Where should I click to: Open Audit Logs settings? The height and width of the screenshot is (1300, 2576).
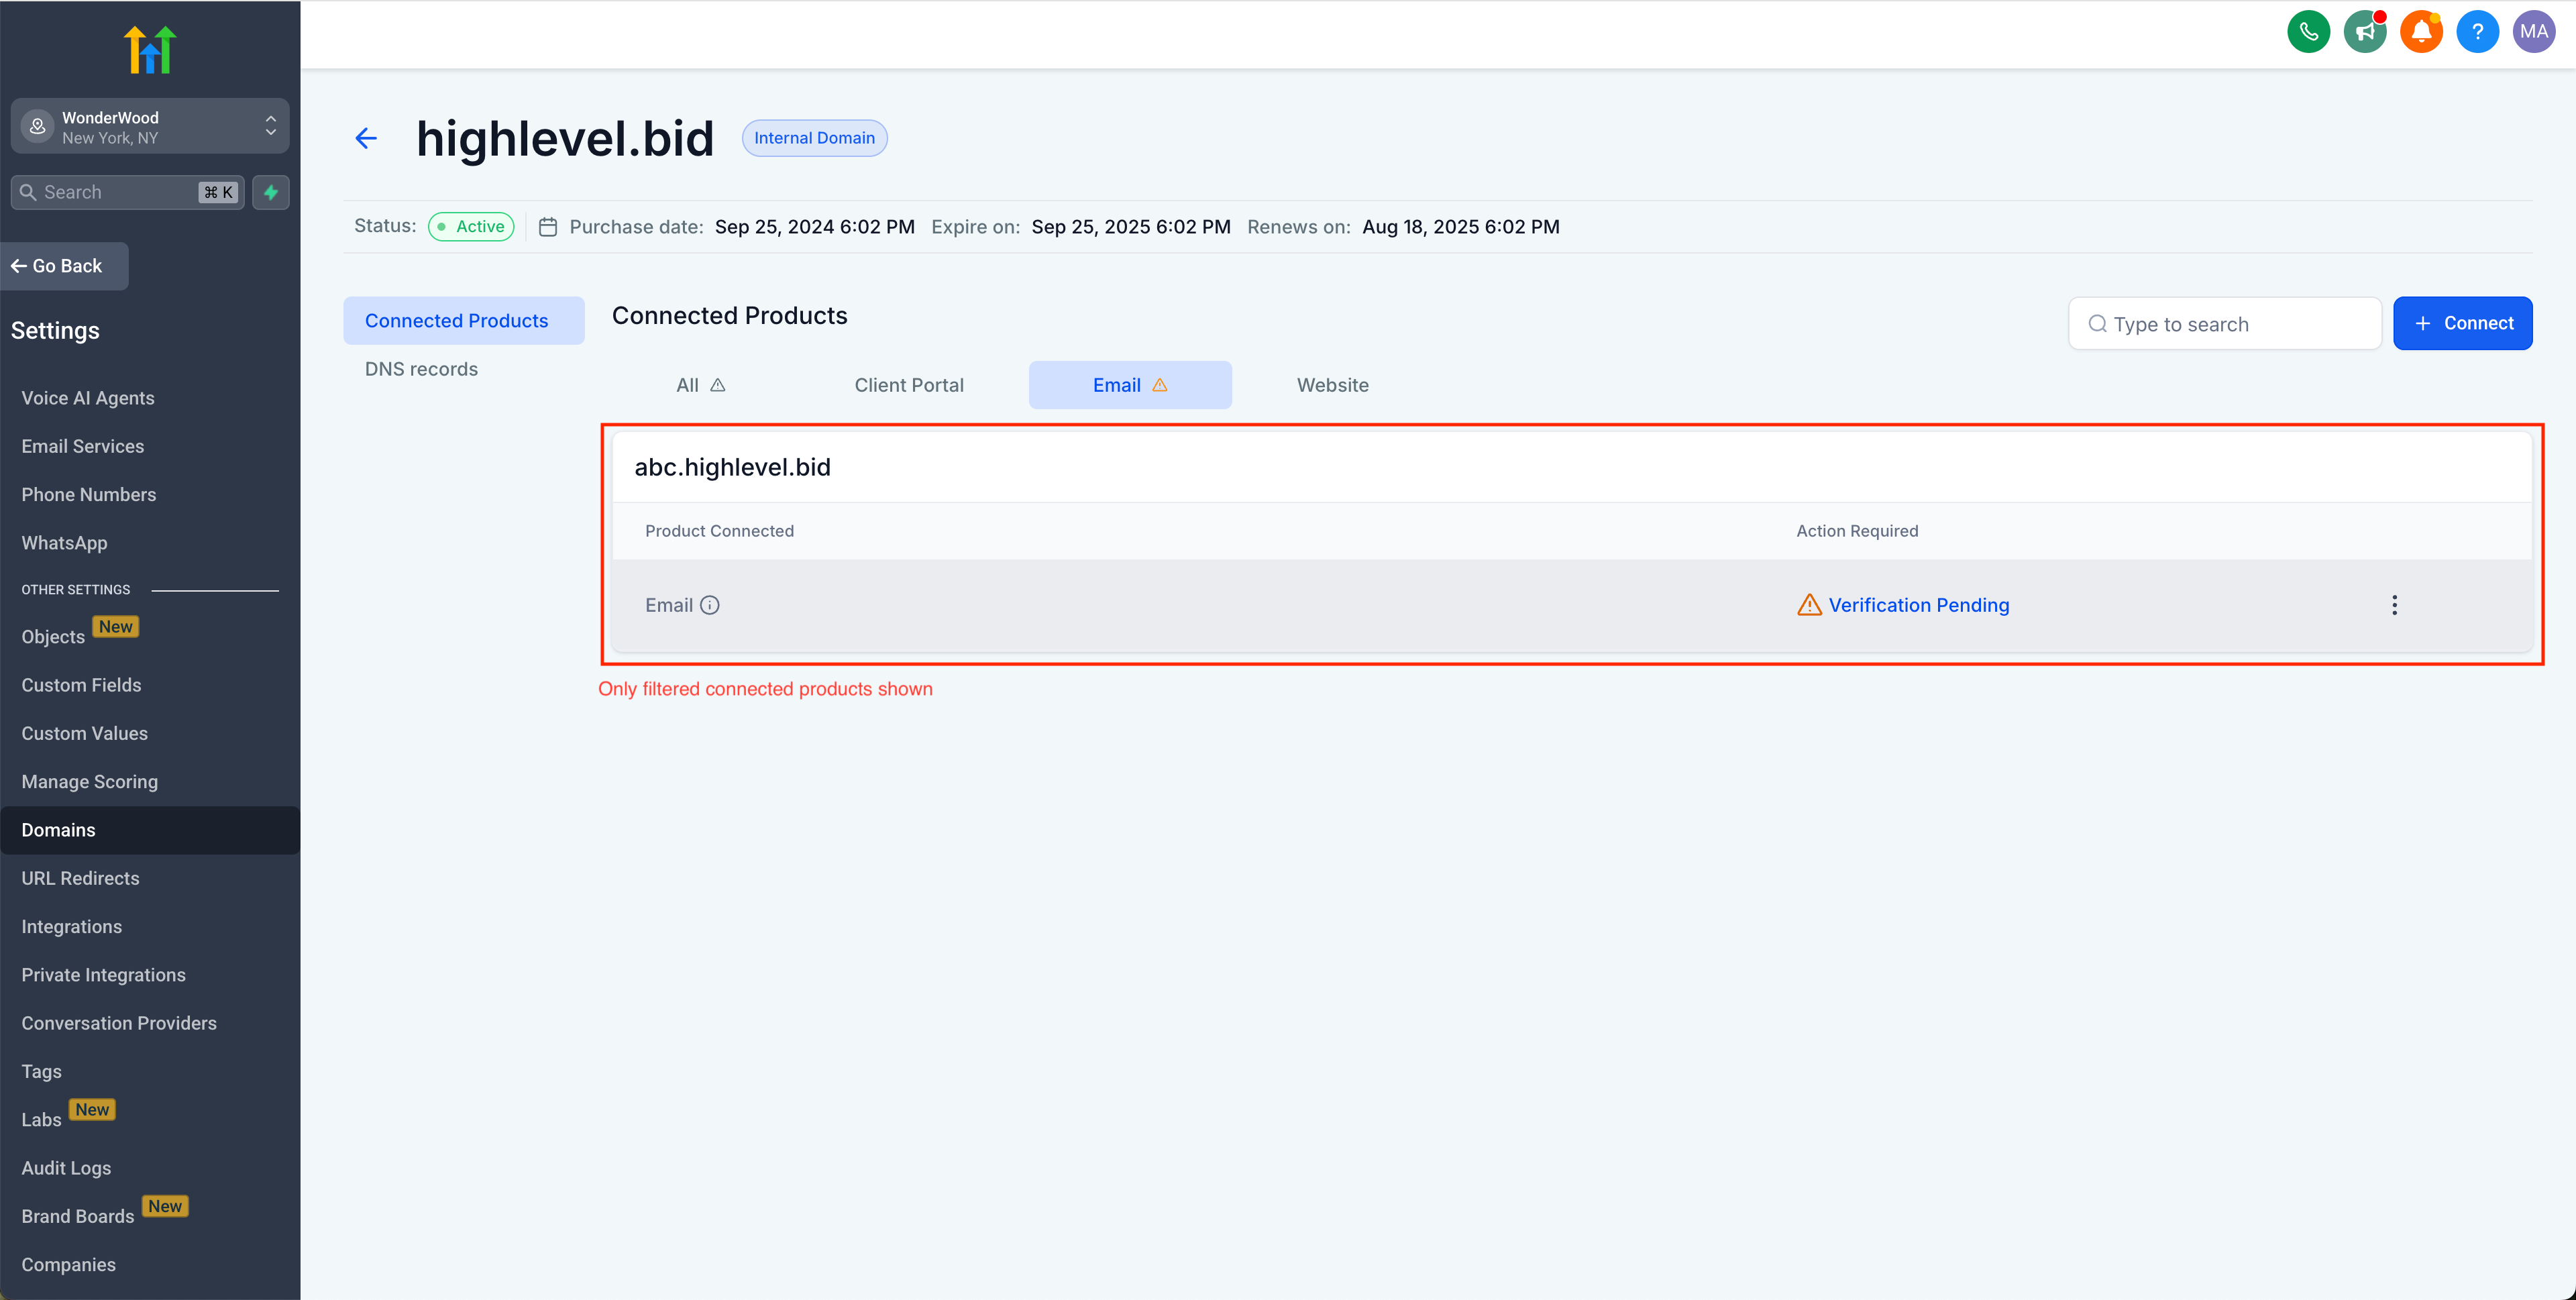coord(67,1168)
